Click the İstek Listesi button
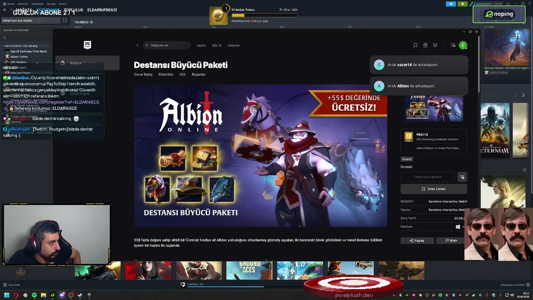The width and height of the screenshot is (533, 300). (433, 189)
